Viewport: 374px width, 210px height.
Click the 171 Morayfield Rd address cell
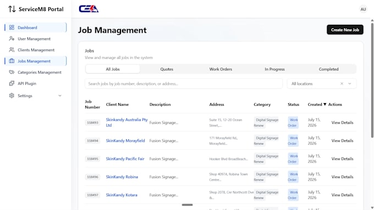click(223, 141)
